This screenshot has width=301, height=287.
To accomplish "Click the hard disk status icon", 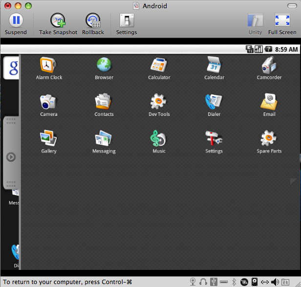I will pyautogui.click(x=255, y=282).
